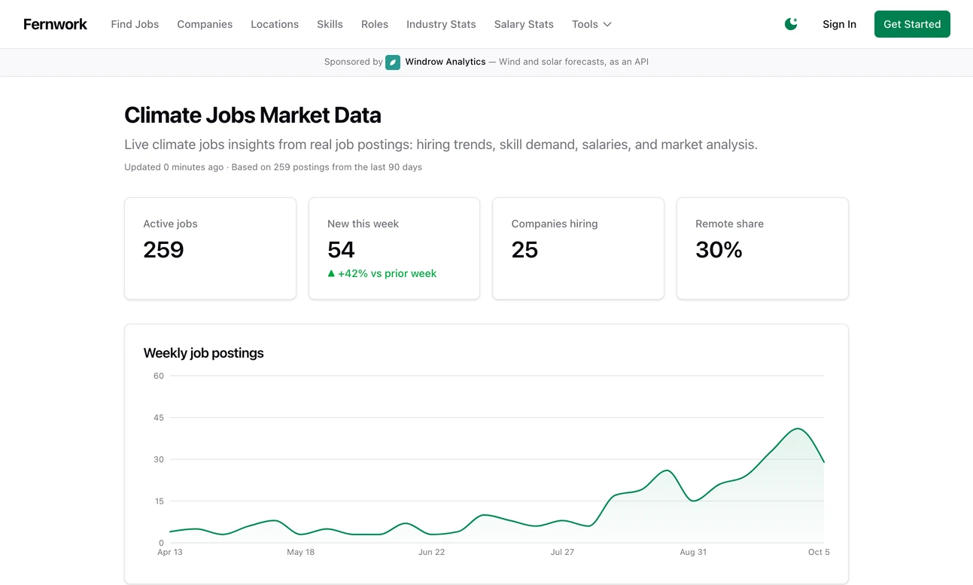
Task: Click the Oct 5 axis label
Action: 819,552
